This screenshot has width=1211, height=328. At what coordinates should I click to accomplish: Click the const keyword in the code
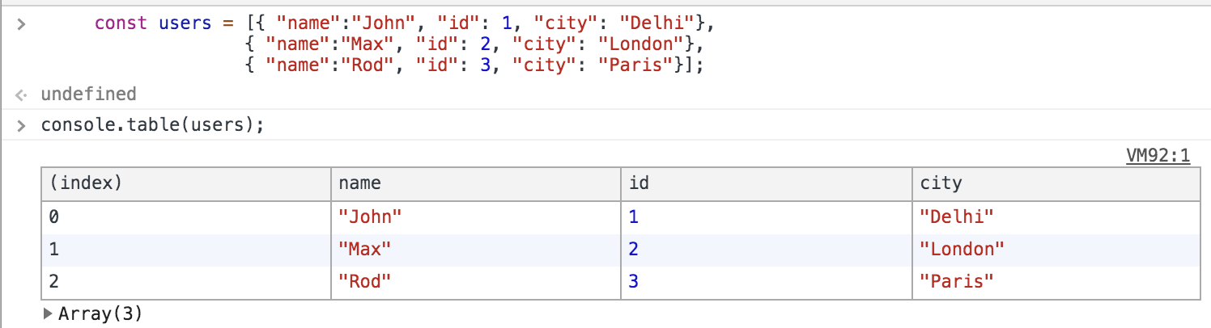[x=121, y=23]
